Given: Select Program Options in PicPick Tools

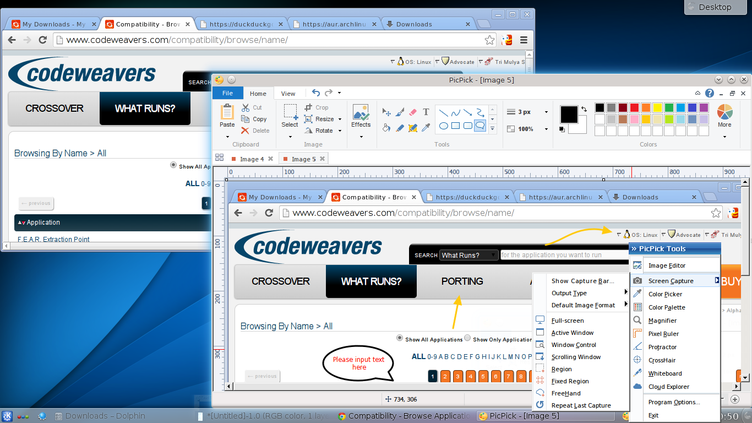Looking at the screenshot, I should click(675, 402).
